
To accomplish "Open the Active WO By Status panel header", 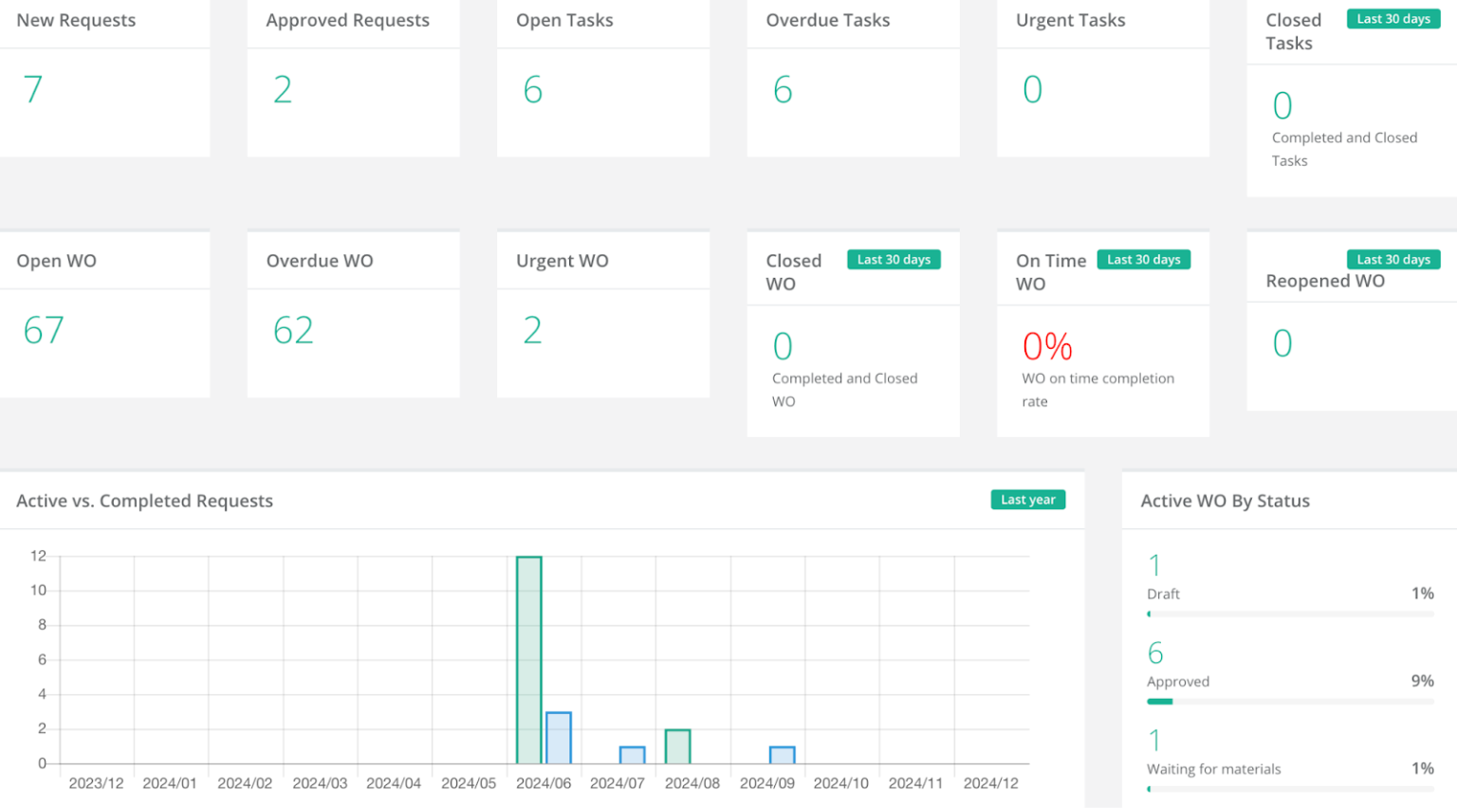I will tap(1225, 500).
